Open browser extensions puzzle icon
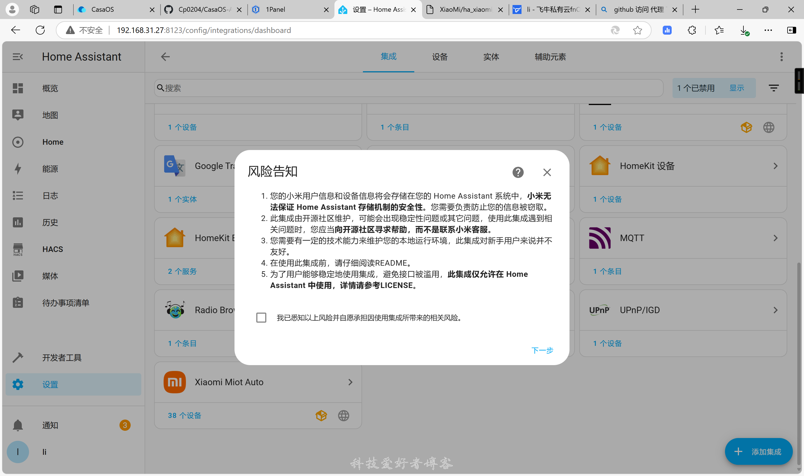 point(692,30)
